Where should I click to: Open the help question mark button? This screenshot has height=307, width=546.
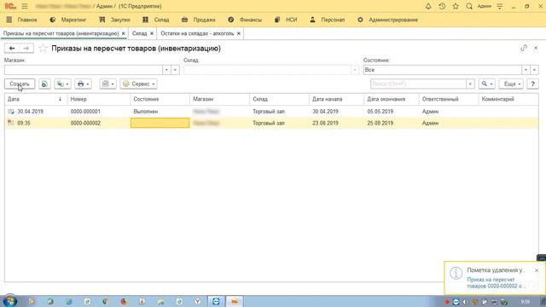532,84
